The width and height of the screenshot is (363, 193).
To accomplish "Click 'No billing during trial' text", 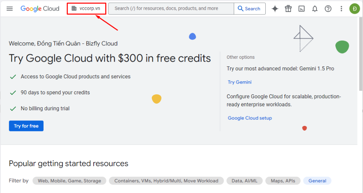I will (45, 108).
